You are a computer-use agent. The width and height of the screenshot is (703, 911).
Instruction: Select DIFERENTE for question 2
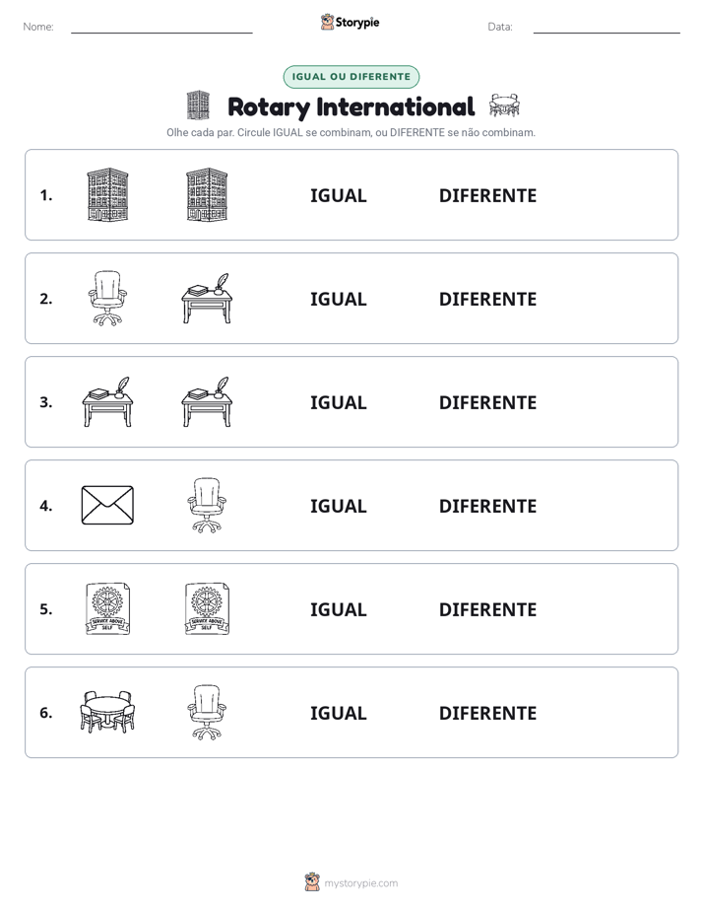[x=487, y=299]
